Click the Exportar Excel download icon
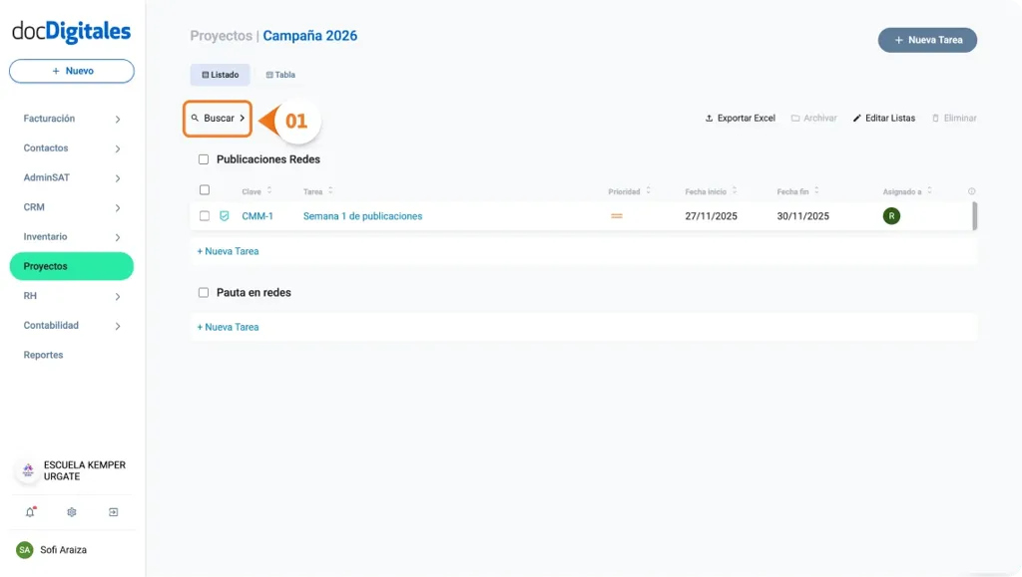Viewport: 1022px width, 577px height. tap(709, 118)
